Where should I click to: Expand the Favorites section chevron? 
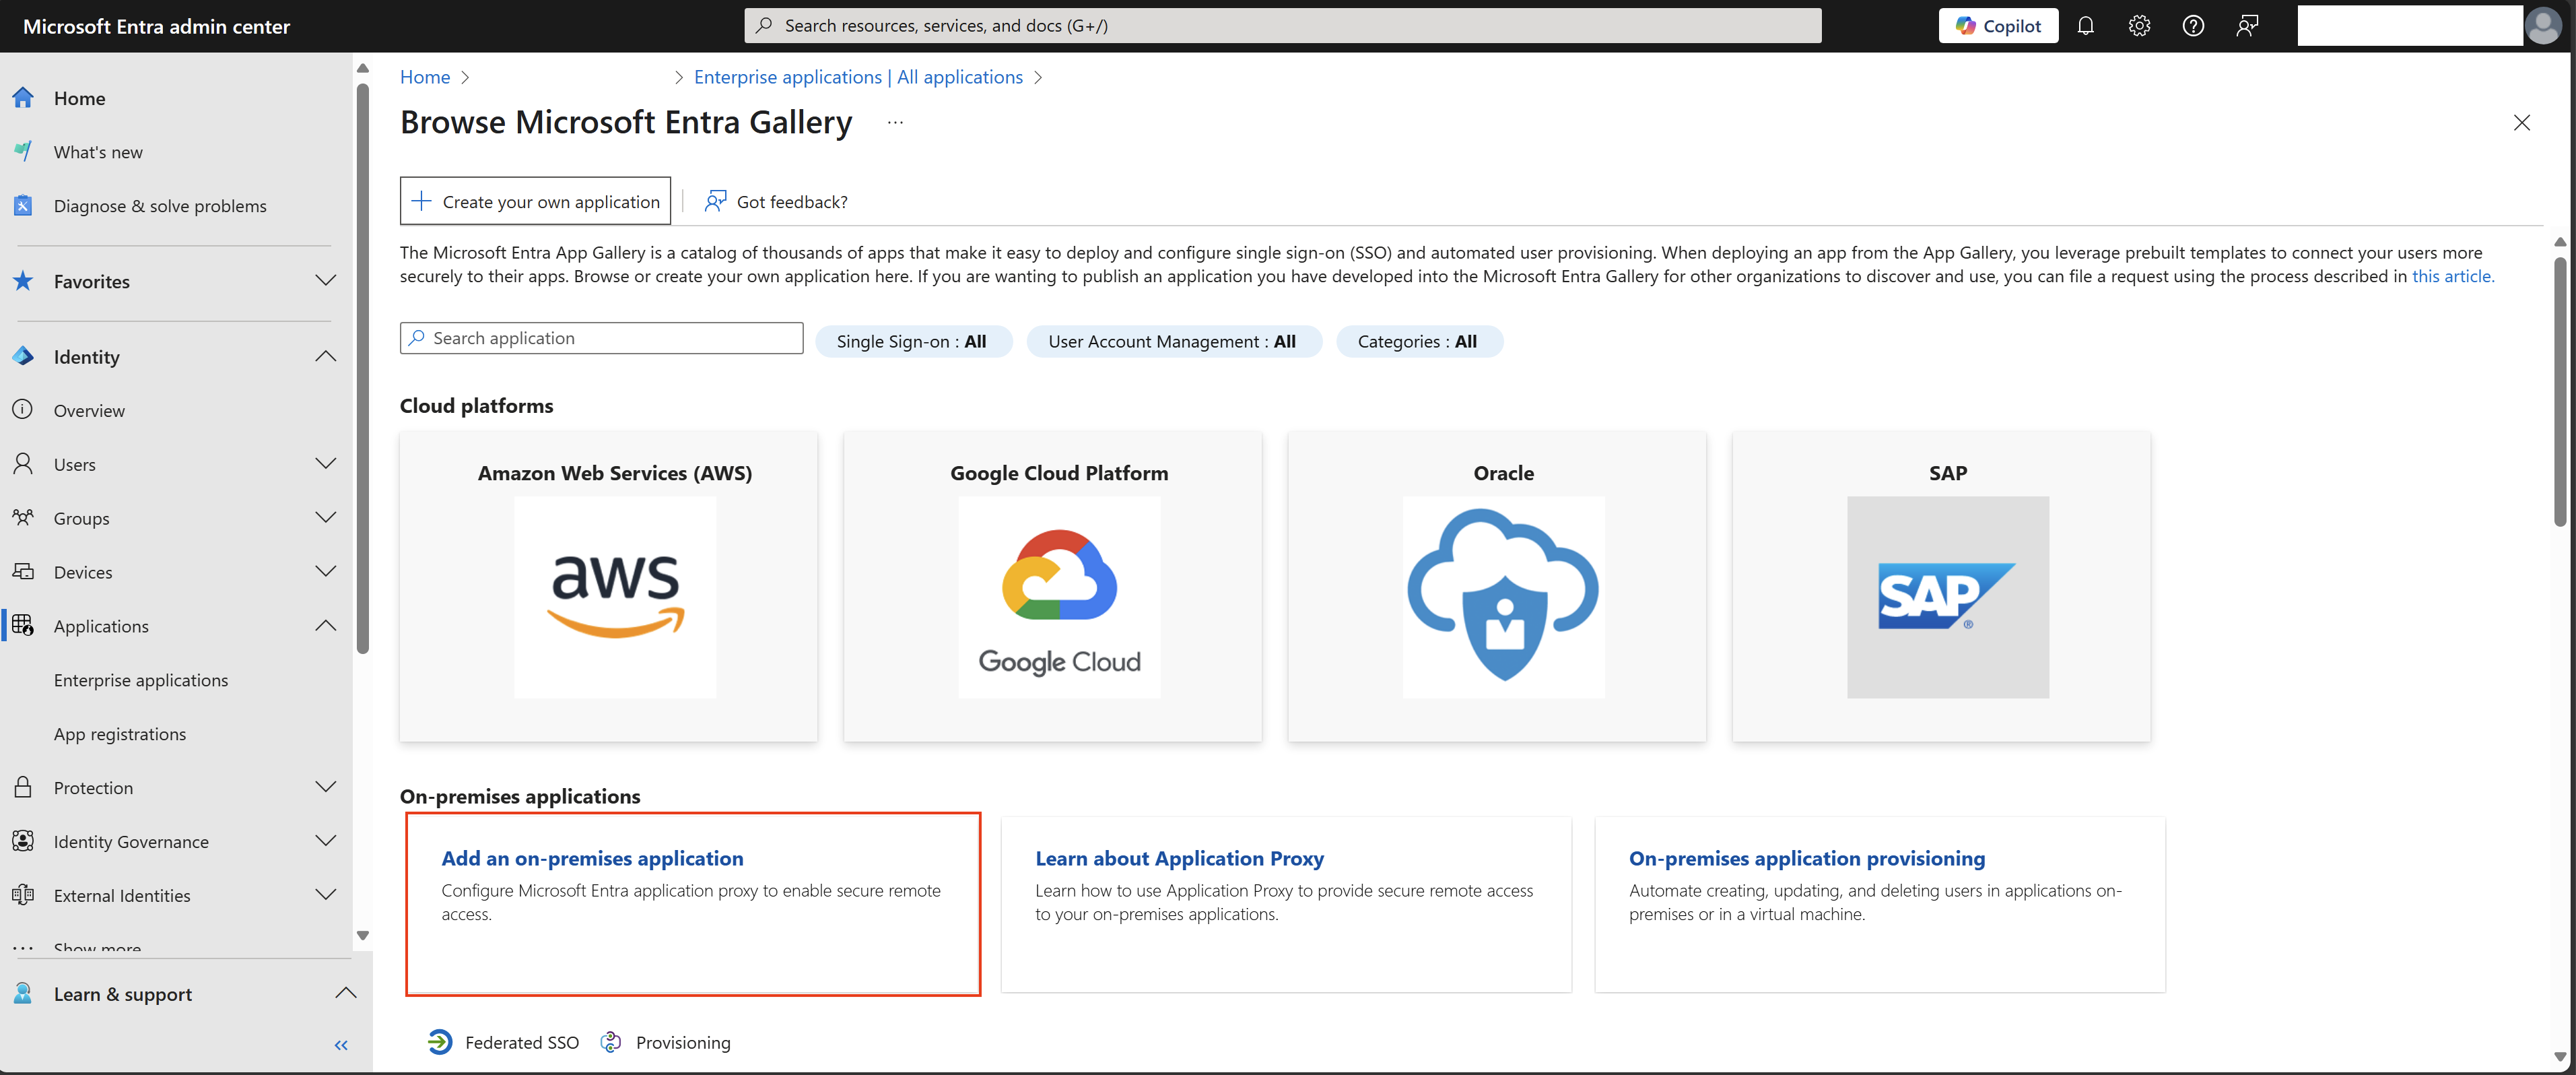coord(325,281)
